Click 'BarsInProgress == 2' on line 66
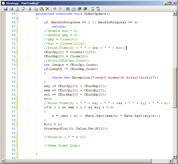 pos(117,22)
